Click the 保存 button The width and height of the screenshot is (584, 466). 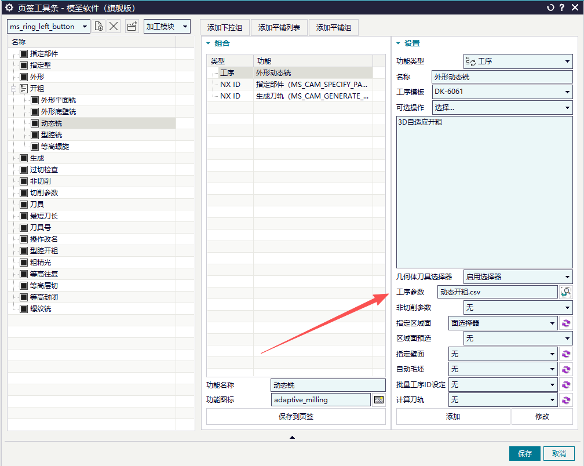tap(524, 453)
